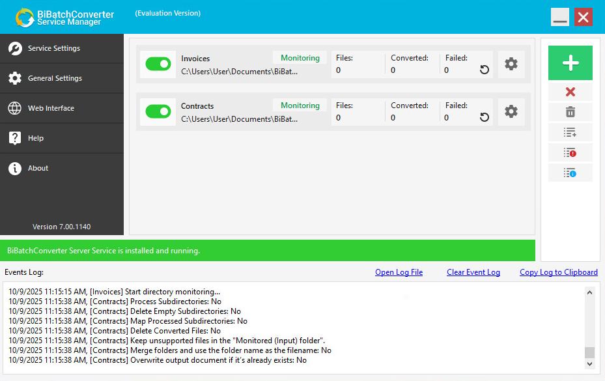Click the list with plus icon
This screenshot has height=381, width=605.
[570, 132]
